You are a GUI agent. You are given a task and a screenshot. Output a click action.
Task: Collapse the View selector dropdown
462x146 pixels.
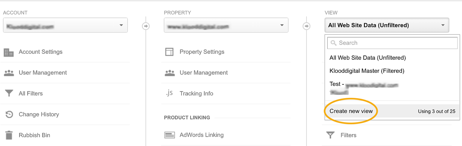coord(387,25)
